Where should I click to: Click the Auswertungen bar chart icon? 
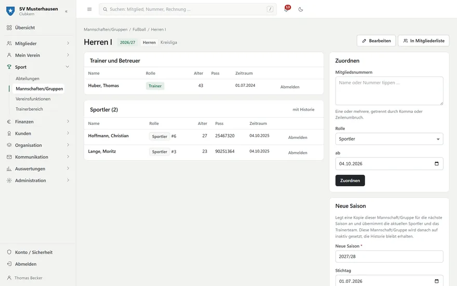coord(9,168)
